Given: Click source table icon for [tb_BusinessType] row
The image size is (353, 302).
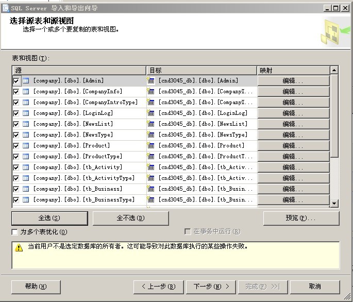Looking at the screenshot, I should click(26, 199).
